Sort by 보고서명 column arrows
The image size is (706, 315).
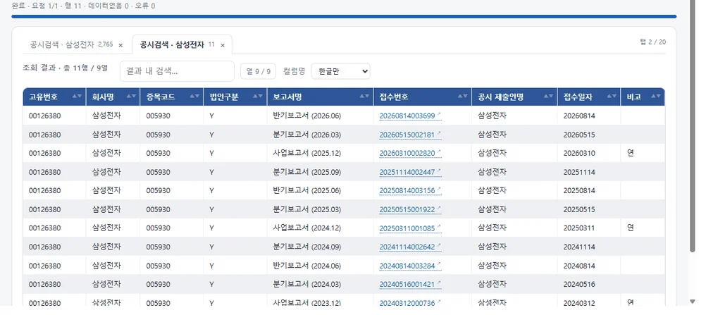tap(365, 97)
